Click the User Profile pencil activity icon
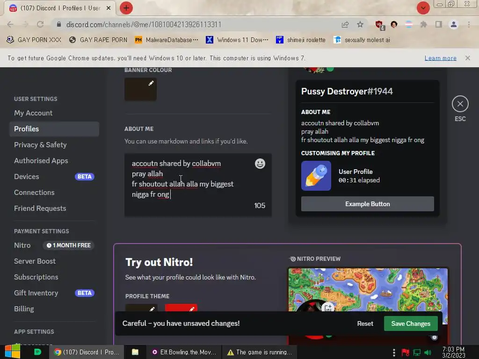479x359 pixels. tap(316, 176)
